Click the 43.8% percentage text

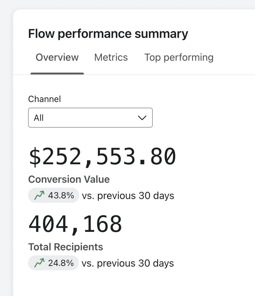tap(61, 195)
